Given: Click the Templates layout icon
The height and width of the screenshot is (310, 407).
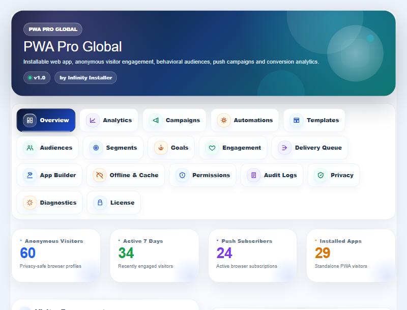Looking at the screenshot, I should point(297,120).
